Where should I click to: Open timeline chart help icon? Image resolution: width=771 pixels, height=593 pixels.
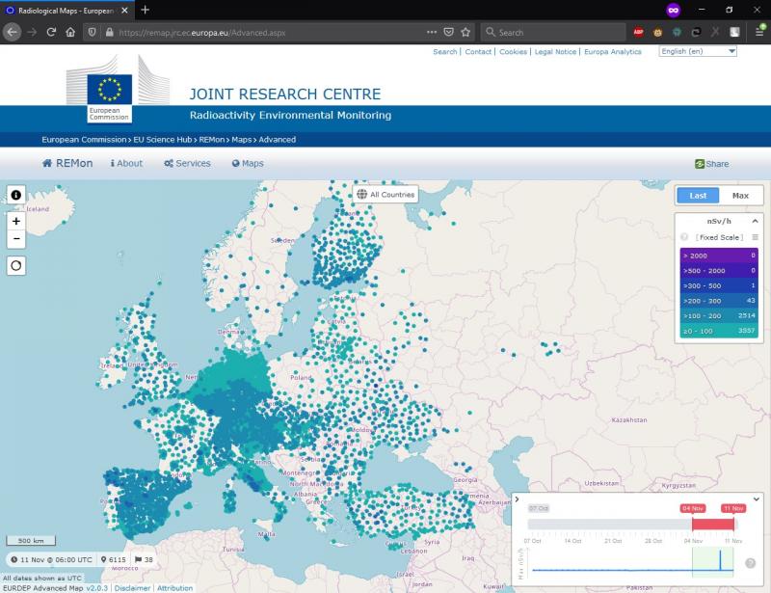[751, 563]
